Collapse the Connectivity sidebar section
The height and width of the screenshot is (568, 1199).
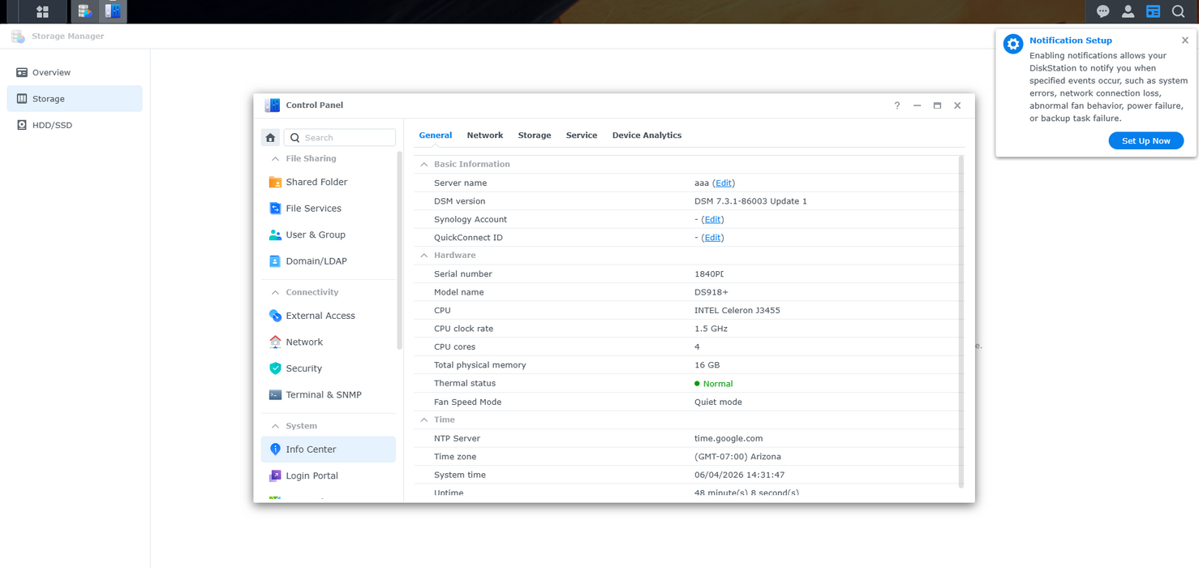point(275,292)
